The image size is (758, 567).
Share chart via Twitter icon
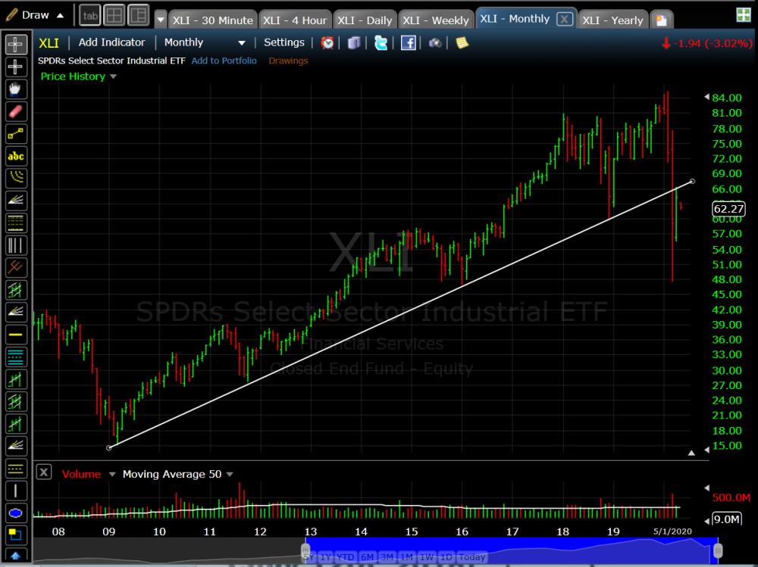click(381, 43)
